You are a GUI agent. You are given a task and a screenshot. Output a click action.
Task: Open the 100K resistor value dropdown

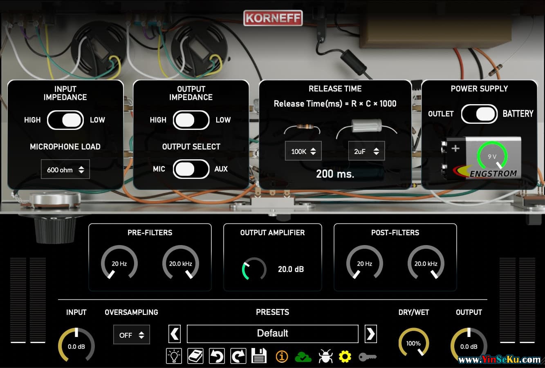coord(303,152)
